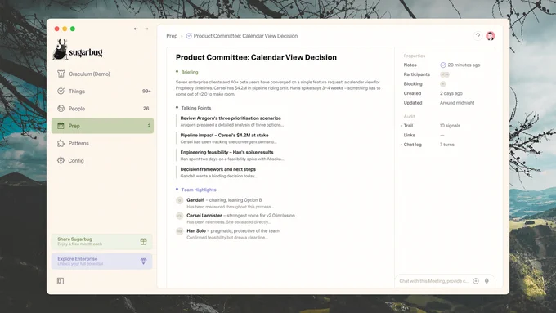Click the microphone voice input icon
Screen dimensions: 556x313
(486, 281)
